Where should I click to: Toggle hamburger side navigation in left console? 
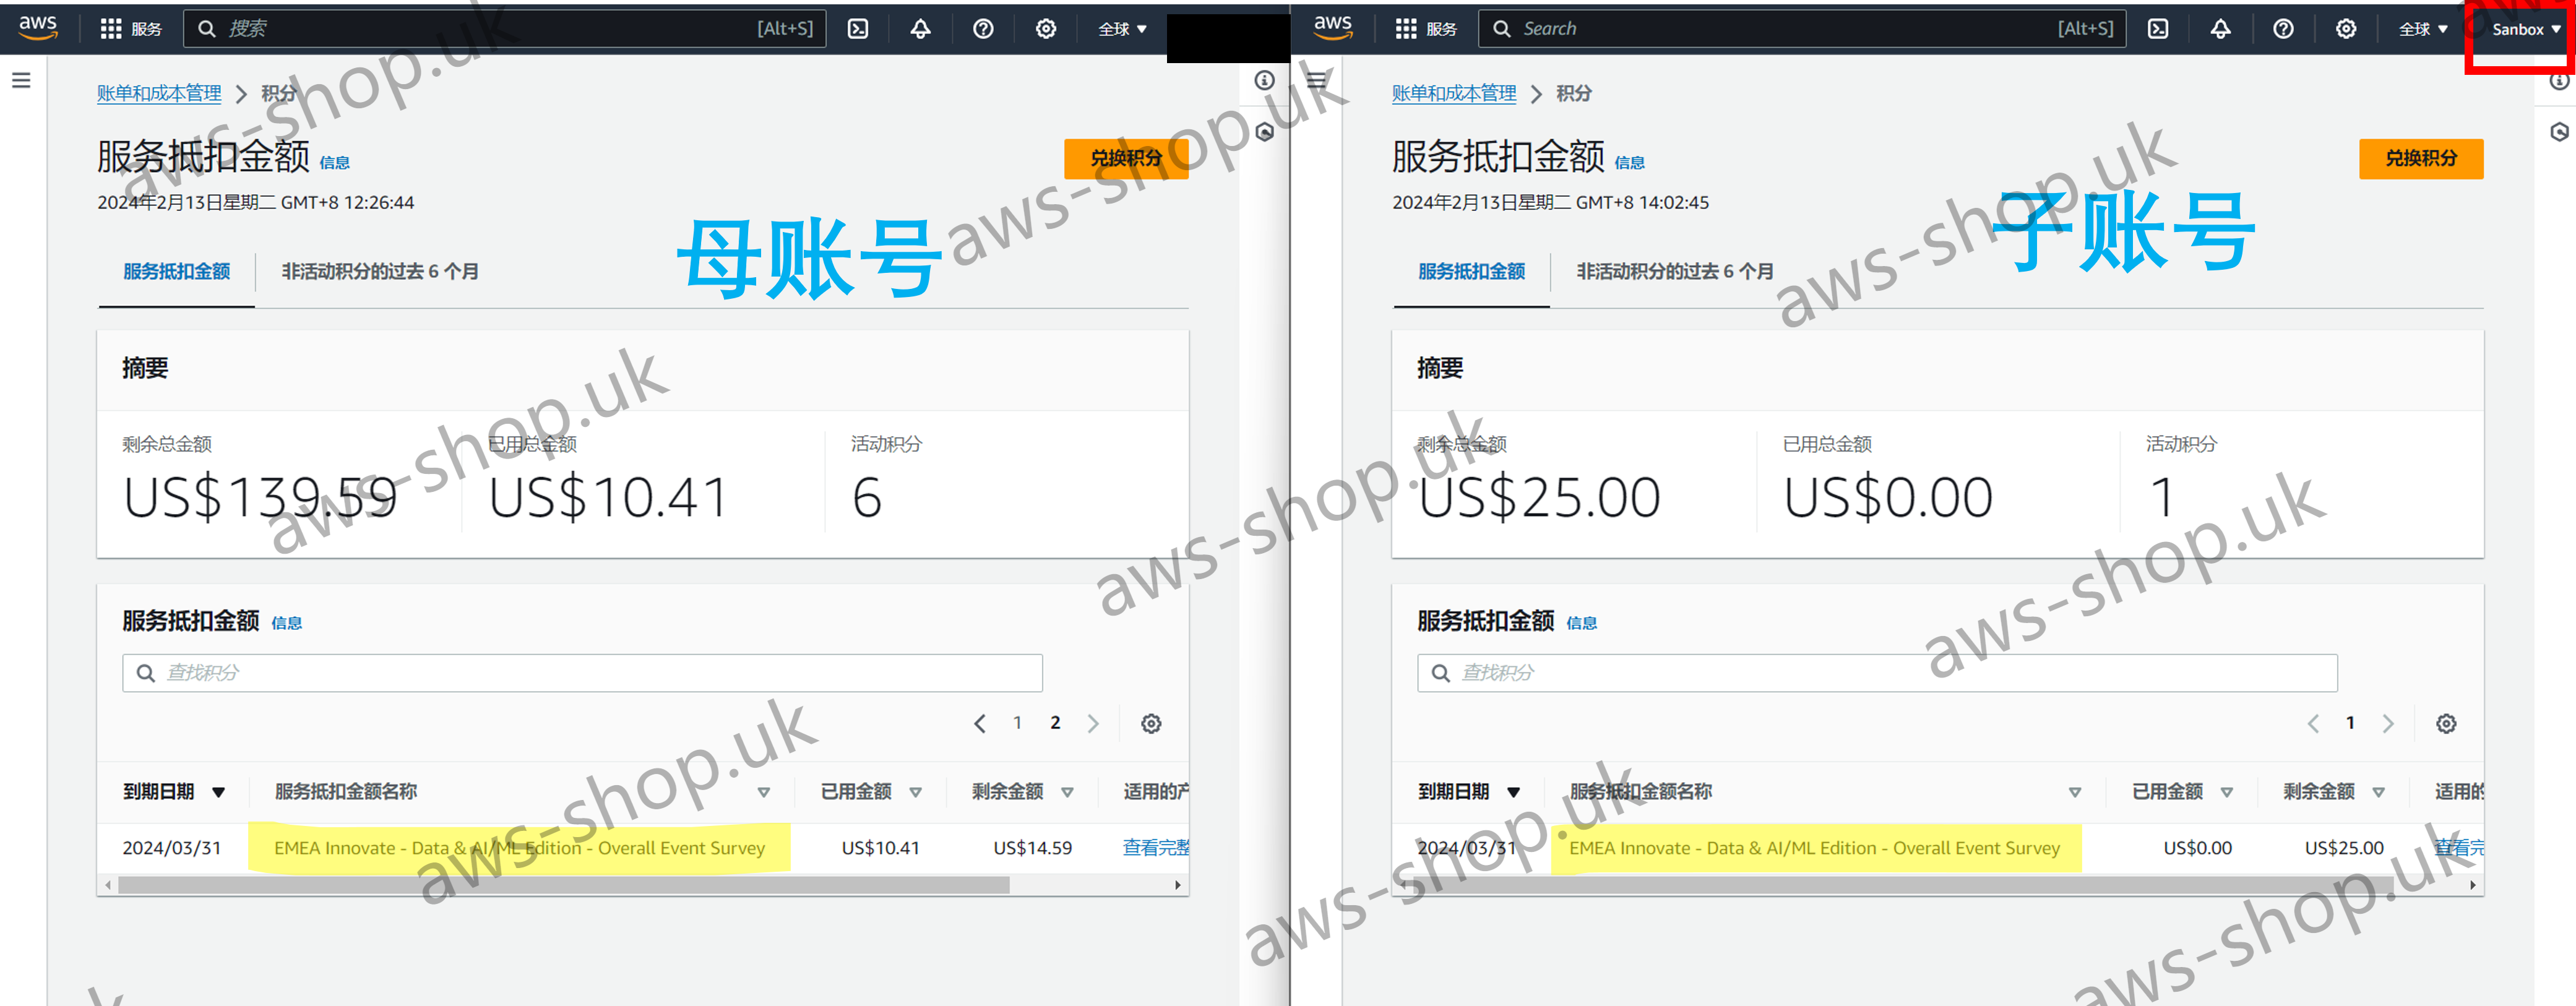(x=21, y=80)
